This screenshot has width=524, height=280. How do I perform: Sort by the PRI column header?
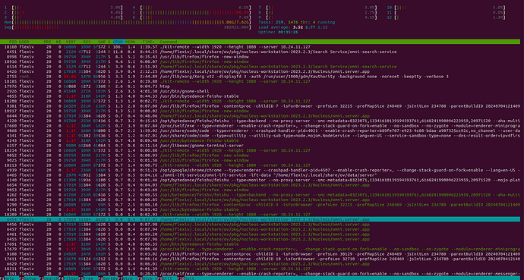[x=47, y=42]
